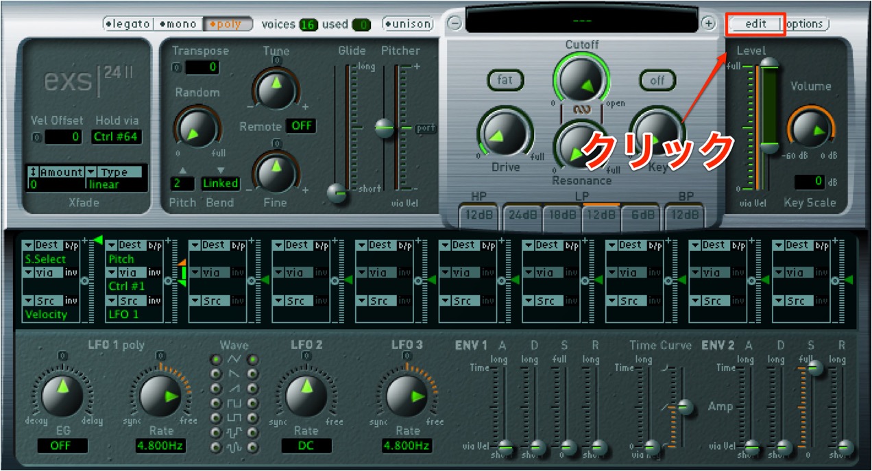Click the Xfade Amount field
The height and width of the screenshot is (471, 872).
[55, 178]
